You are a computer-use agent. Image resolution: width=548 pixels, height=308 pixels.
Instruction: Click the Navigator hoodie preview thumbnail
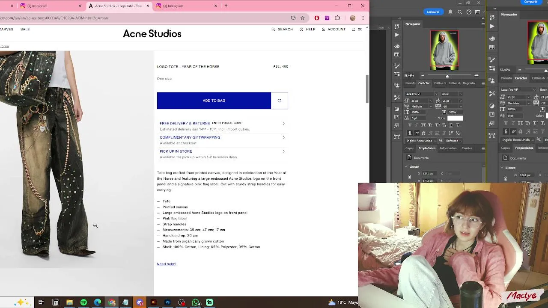444,50
